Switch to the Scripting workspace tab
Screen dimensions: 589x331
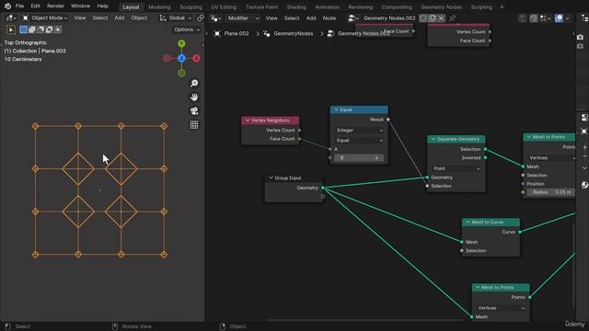click(x=481, y=7)
